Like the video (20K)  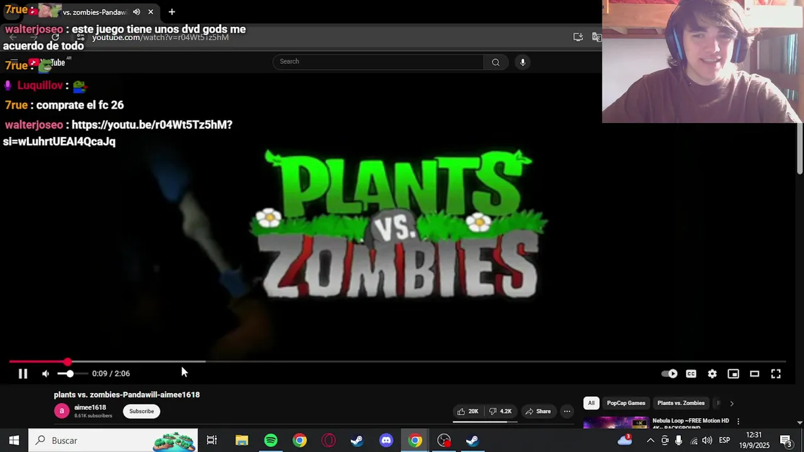[x=467, y=411]
